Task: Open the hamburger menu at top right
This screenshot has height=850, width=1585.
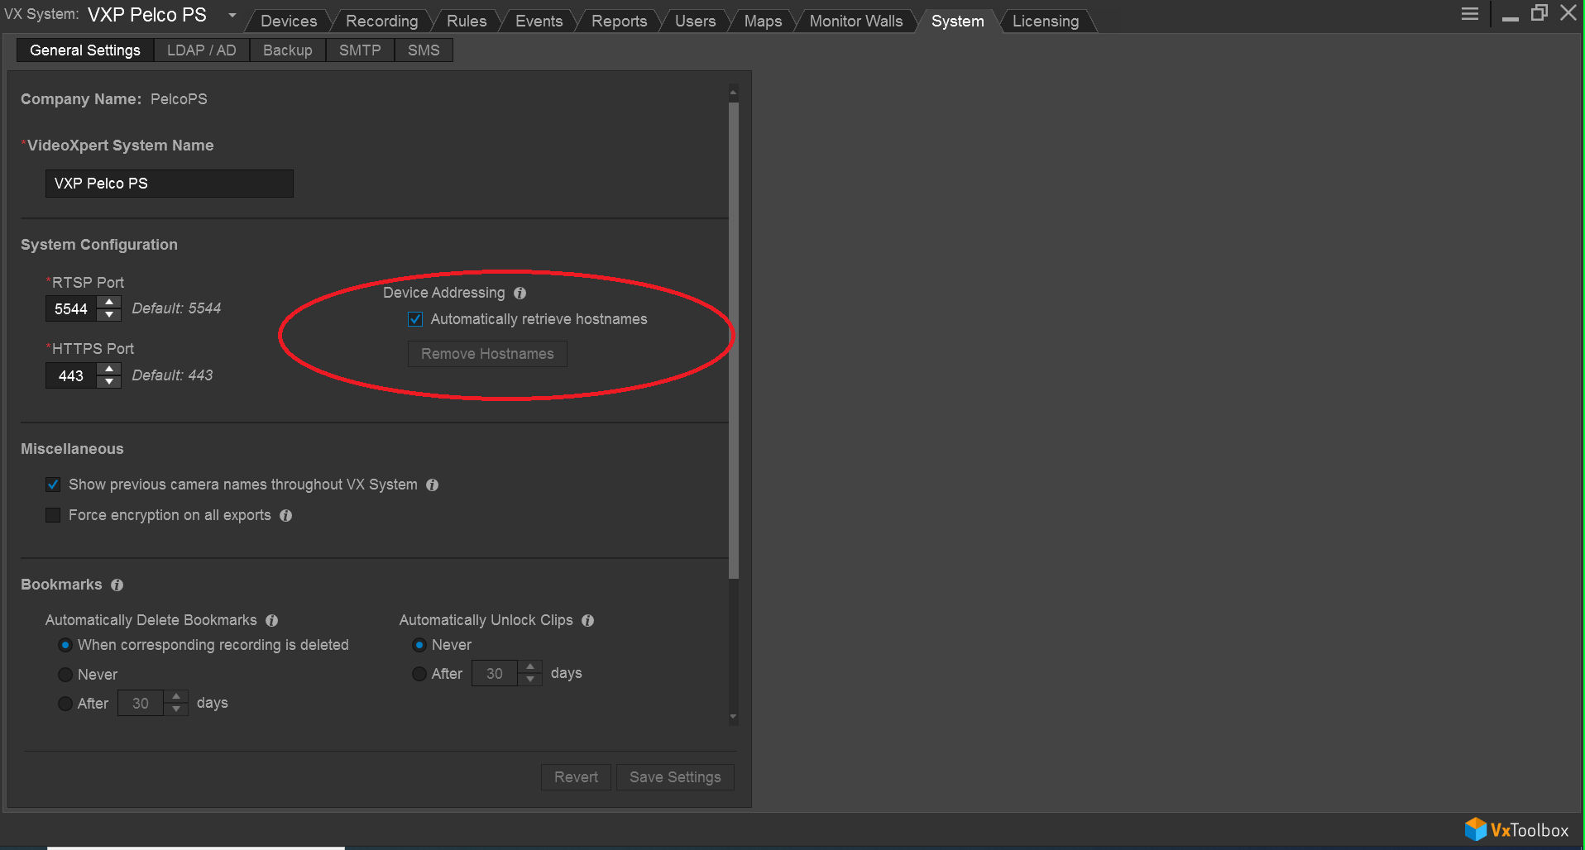Action: 1469,13
